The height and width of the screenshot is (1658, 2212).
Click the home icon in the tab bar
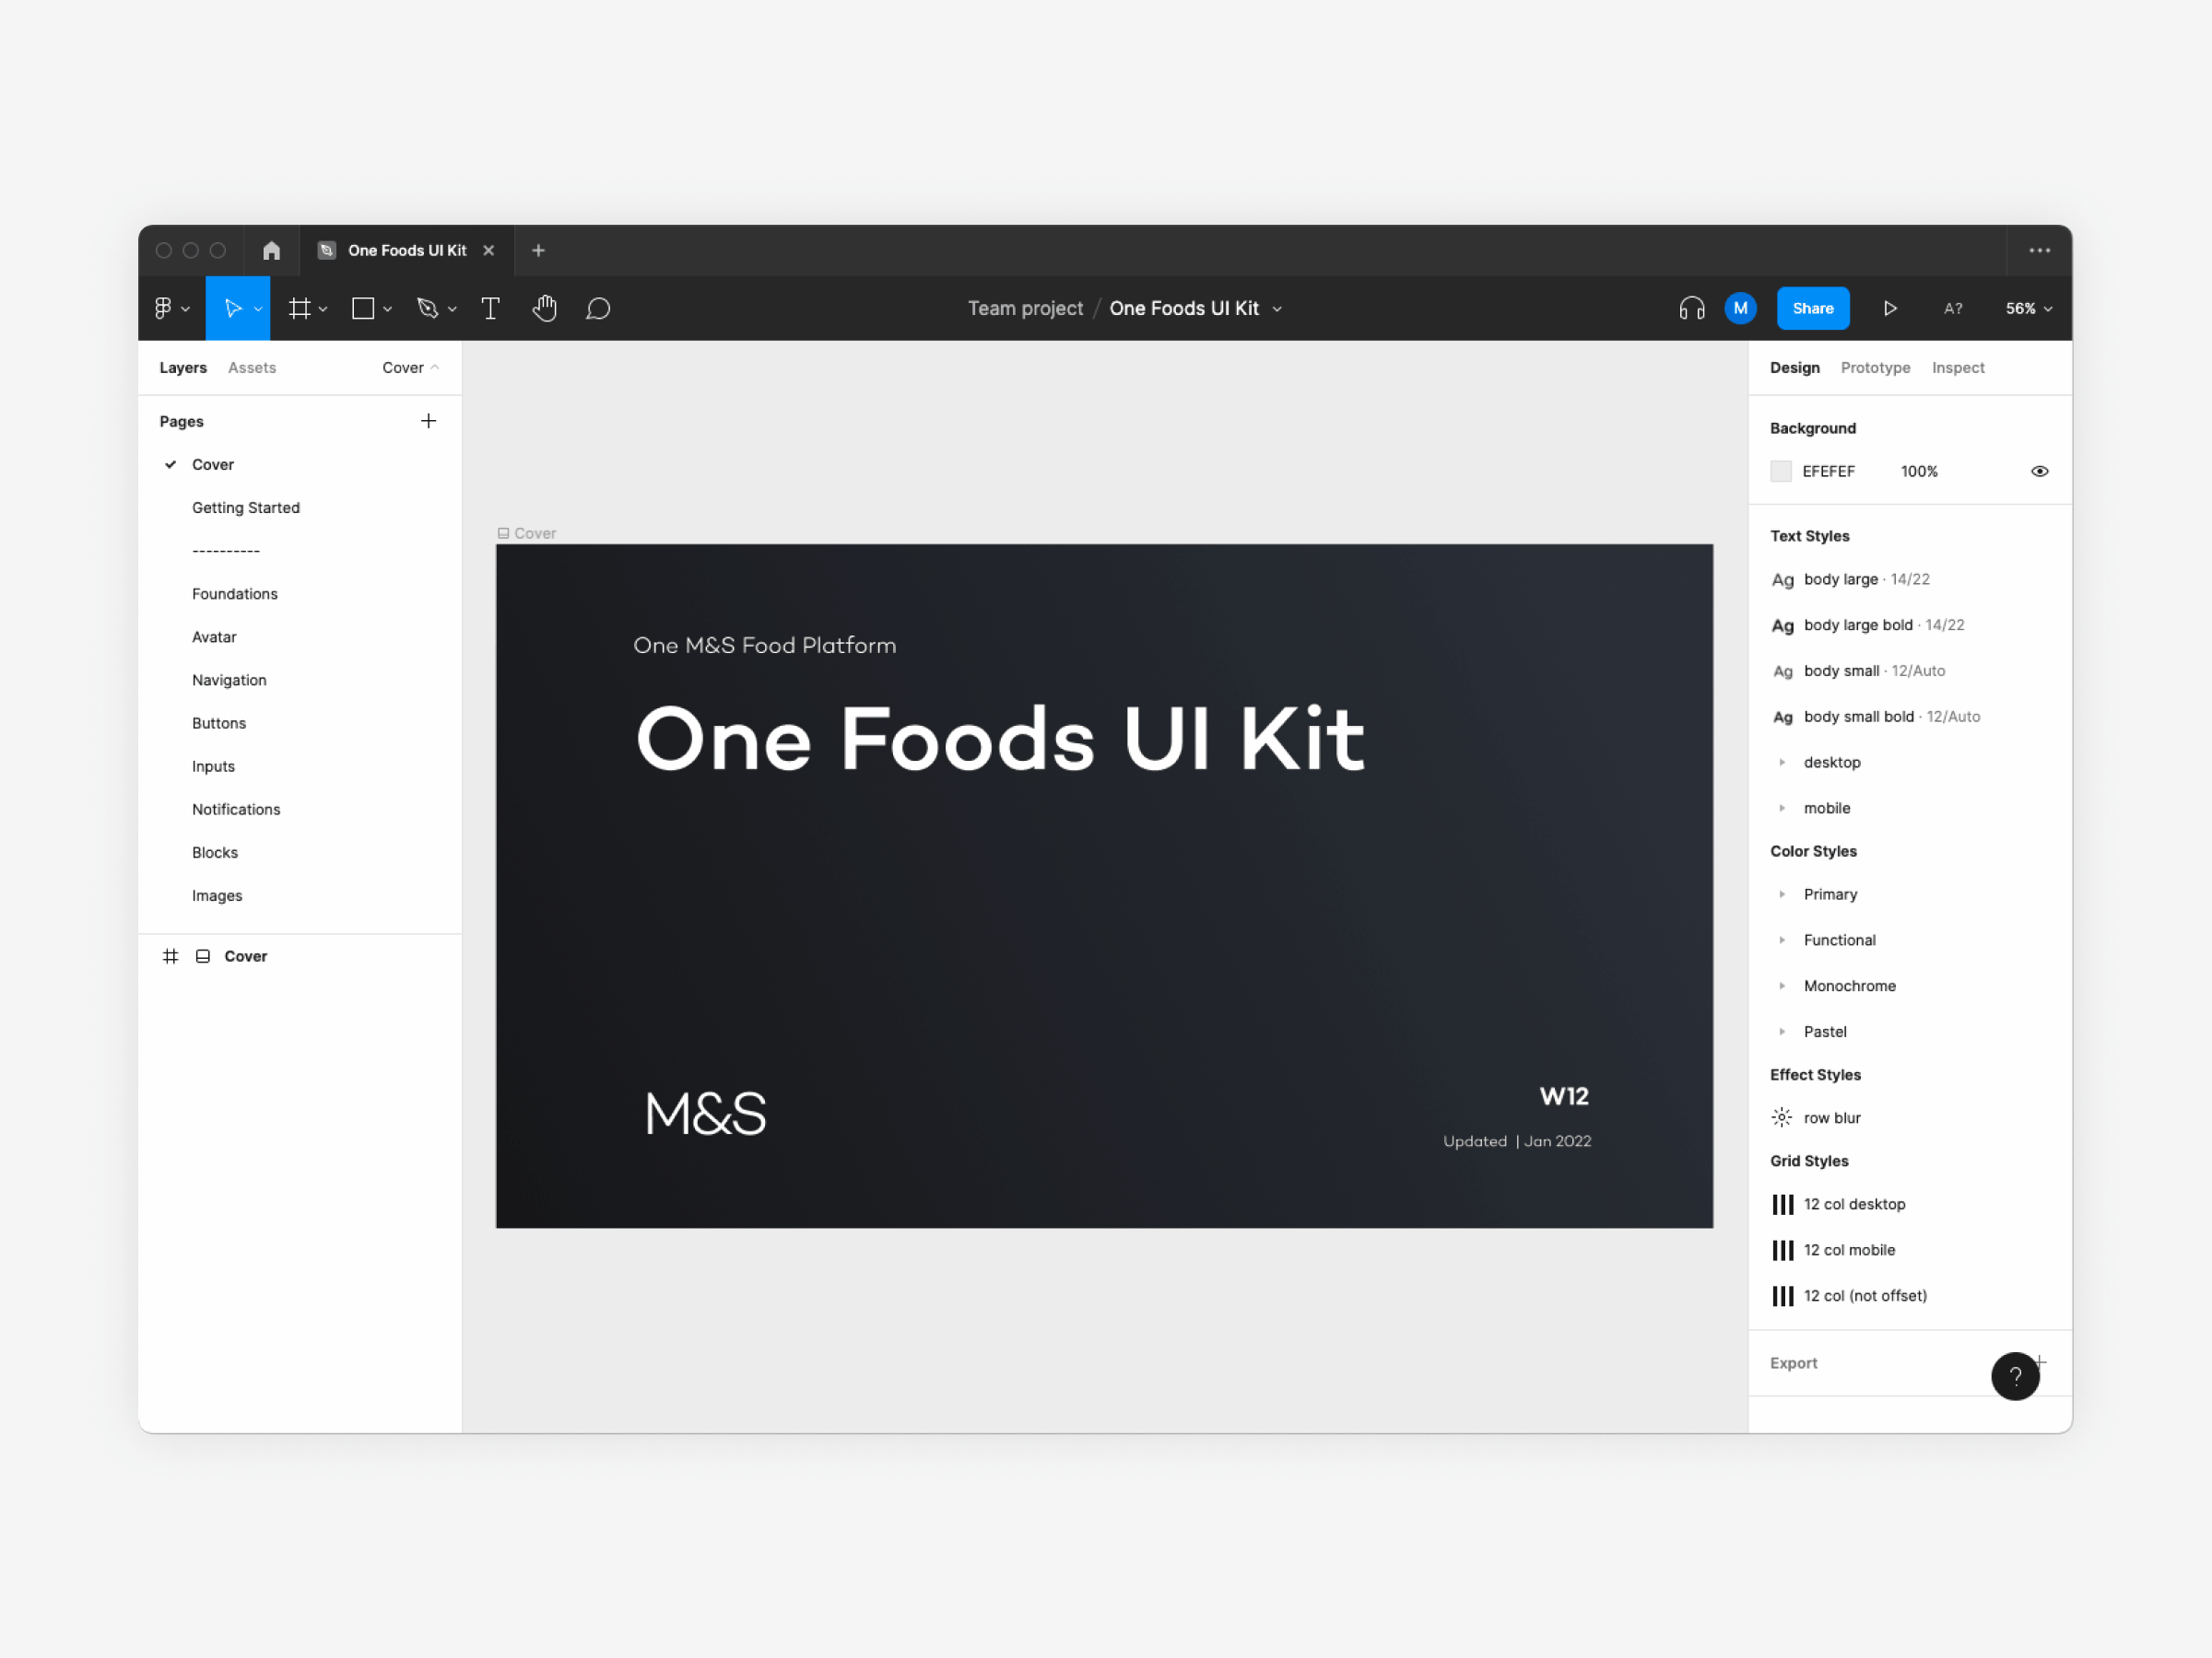click(271, 250)
